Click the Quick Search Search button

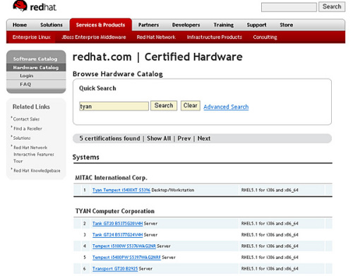164,106
